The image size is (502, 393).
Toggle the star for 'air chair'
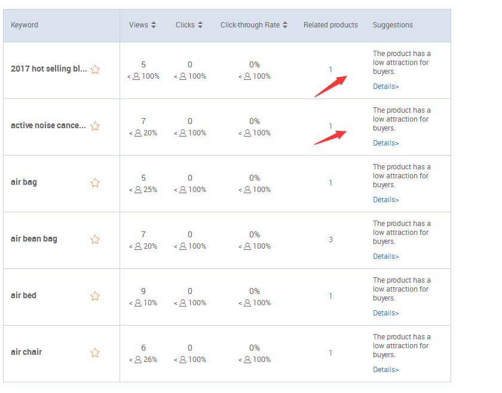(95, 352)
